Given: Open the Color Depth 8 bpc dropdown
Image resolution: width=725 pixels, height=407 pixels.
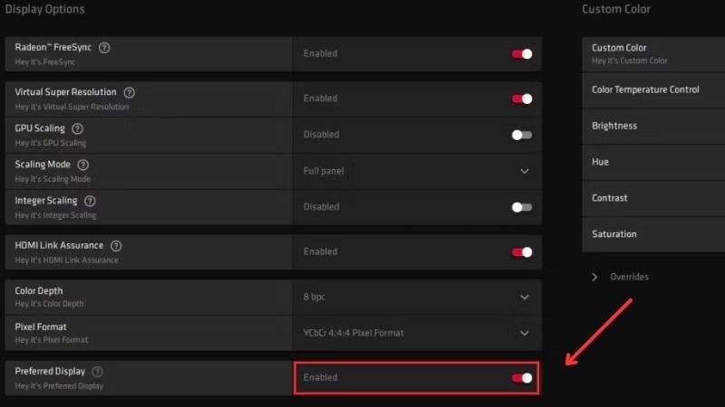Looking at the screenshot, I should click(417, 298).
